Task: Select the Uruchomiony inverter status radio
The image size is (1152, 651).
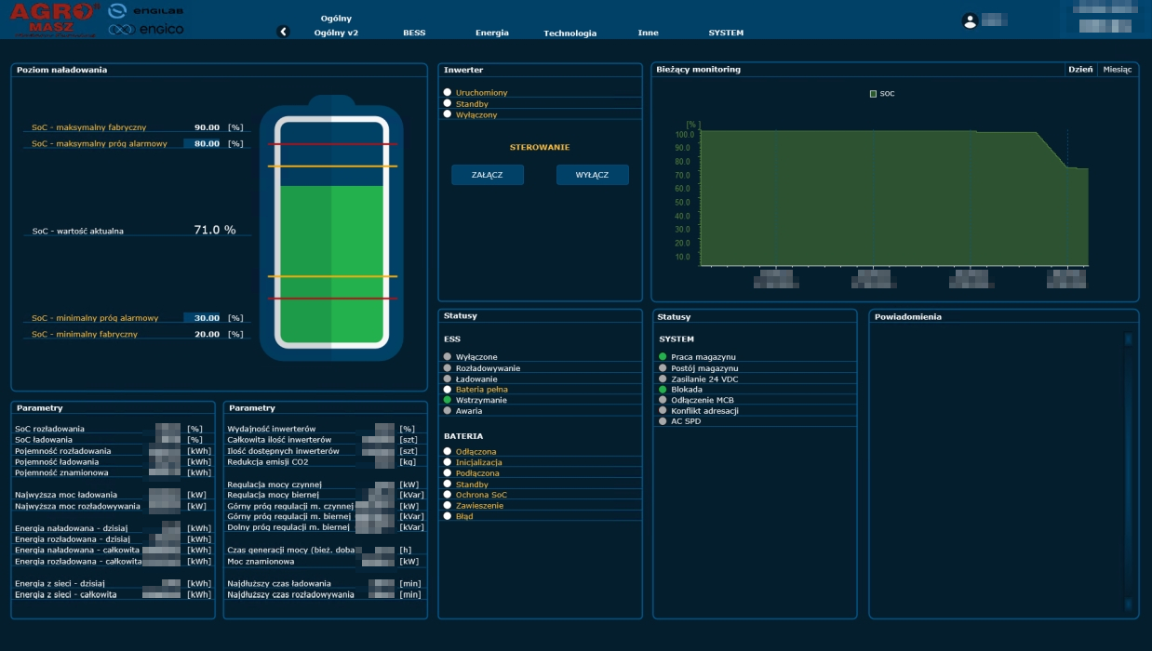Action: click(448, 93)
